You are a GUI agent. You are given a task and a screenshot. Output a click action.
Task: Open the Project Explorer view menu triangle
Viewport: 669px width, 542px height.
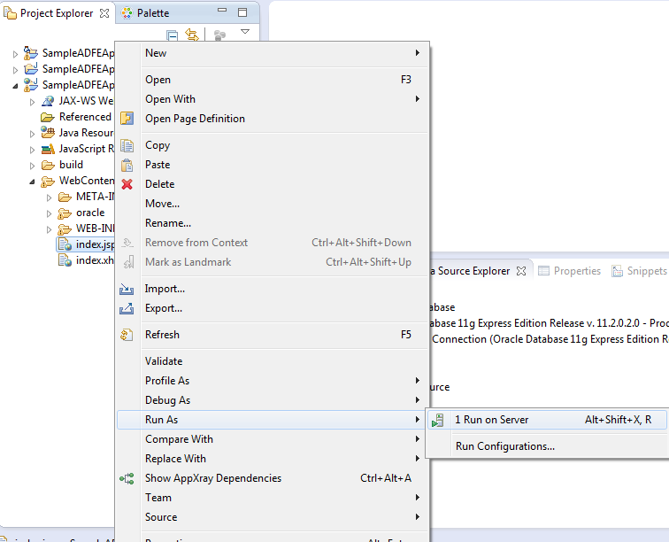click(x=245, y=32)
